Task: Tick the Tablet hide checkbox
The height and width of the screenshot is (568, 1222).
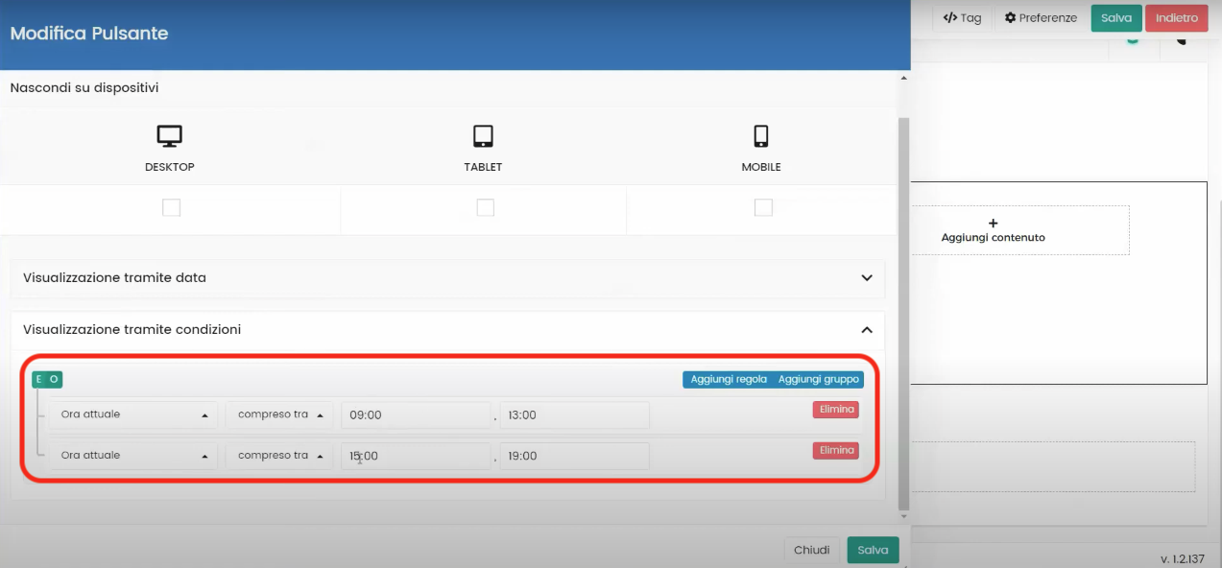Action: (x=486, y=207)
